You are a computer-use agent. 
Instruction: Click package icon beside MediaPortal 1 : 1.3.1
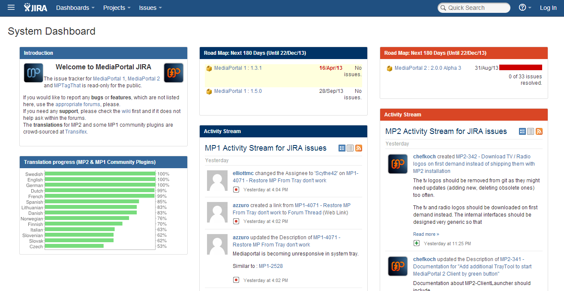209,68
